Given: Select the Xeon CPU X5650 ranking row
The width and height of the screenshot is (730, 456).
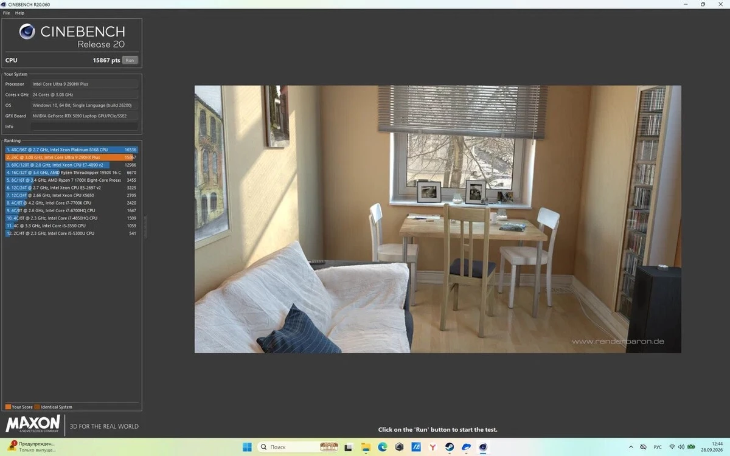Looking at the screenshot, I should click(x=72, y=195).
